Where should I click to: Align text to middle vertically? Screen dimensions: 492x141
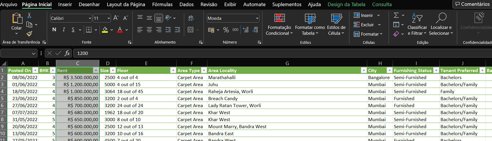coord(149,18)
